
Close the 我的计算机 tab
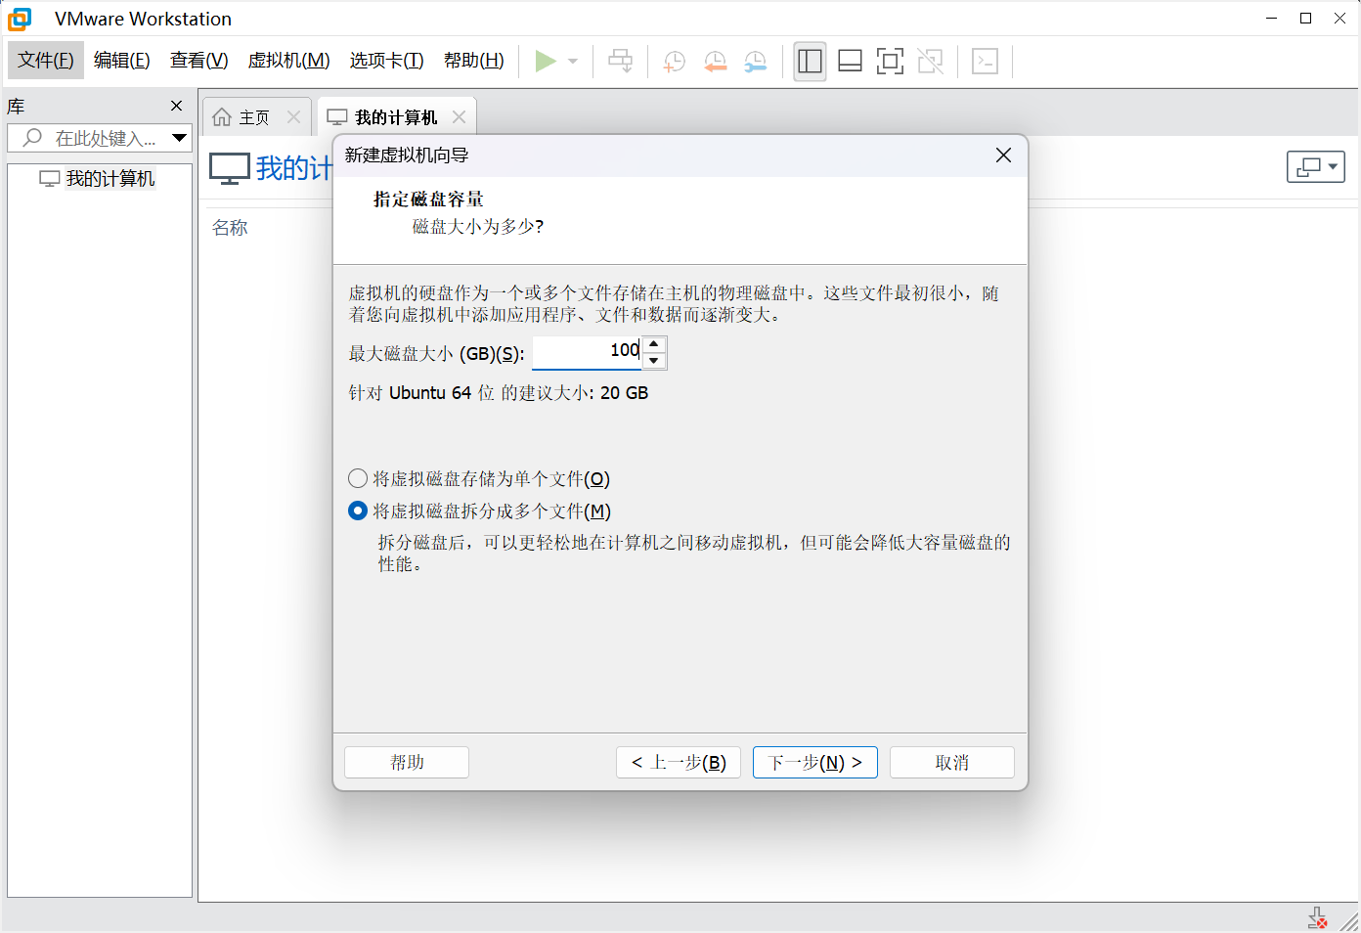pyautogui.click(x=459, y=117)
